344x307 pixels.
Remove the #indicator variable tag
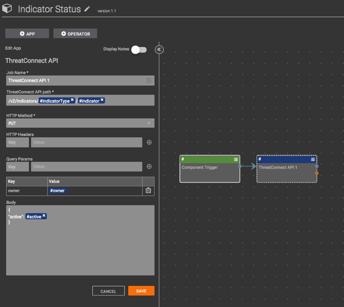click(x=102, y=100)
